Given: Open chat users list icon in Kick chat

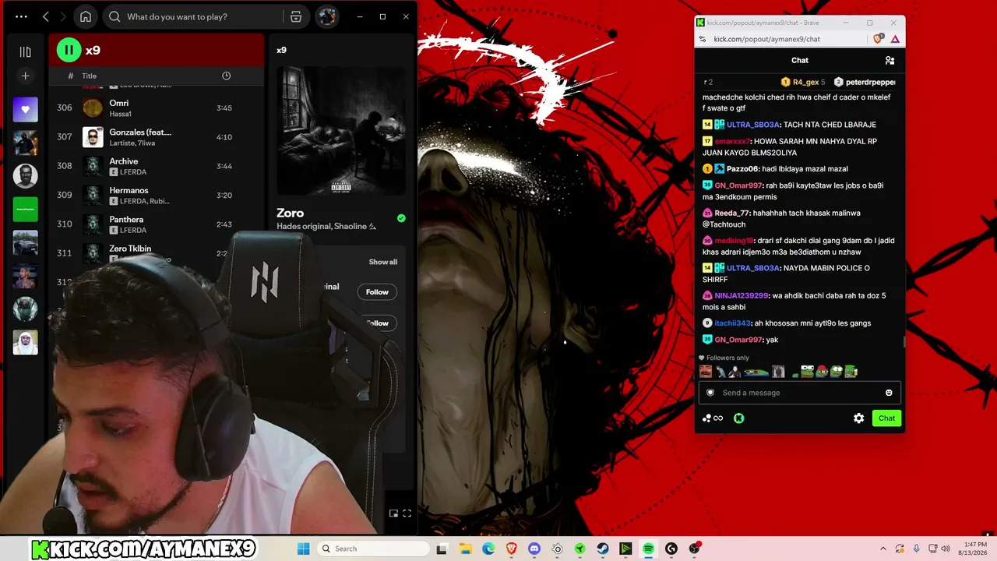Looking at the screenshot, I should [x=890, y=60].
